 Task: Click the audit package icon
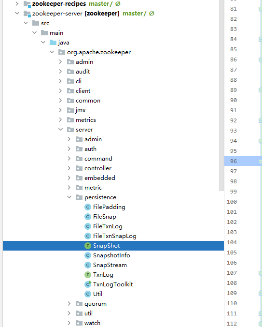point(70,71)
